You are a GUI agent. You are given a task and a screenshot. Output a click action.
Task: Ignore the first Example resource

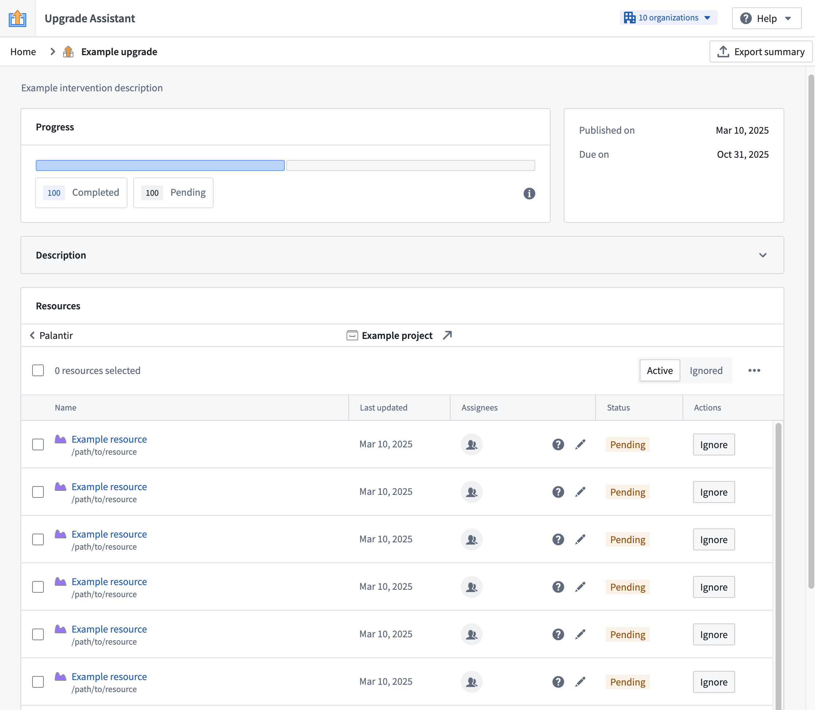713,444
